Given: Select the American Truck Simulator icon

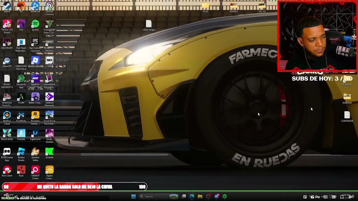Looking at the screenshot, I should click(x=7, y=100).
